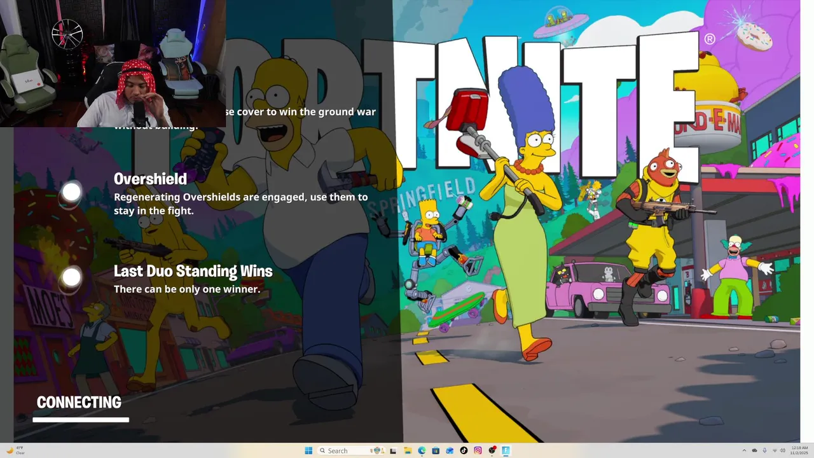Open Instagram from the taskbar
Viewport: 814px width, 458px height.
[x=478, y=450]
